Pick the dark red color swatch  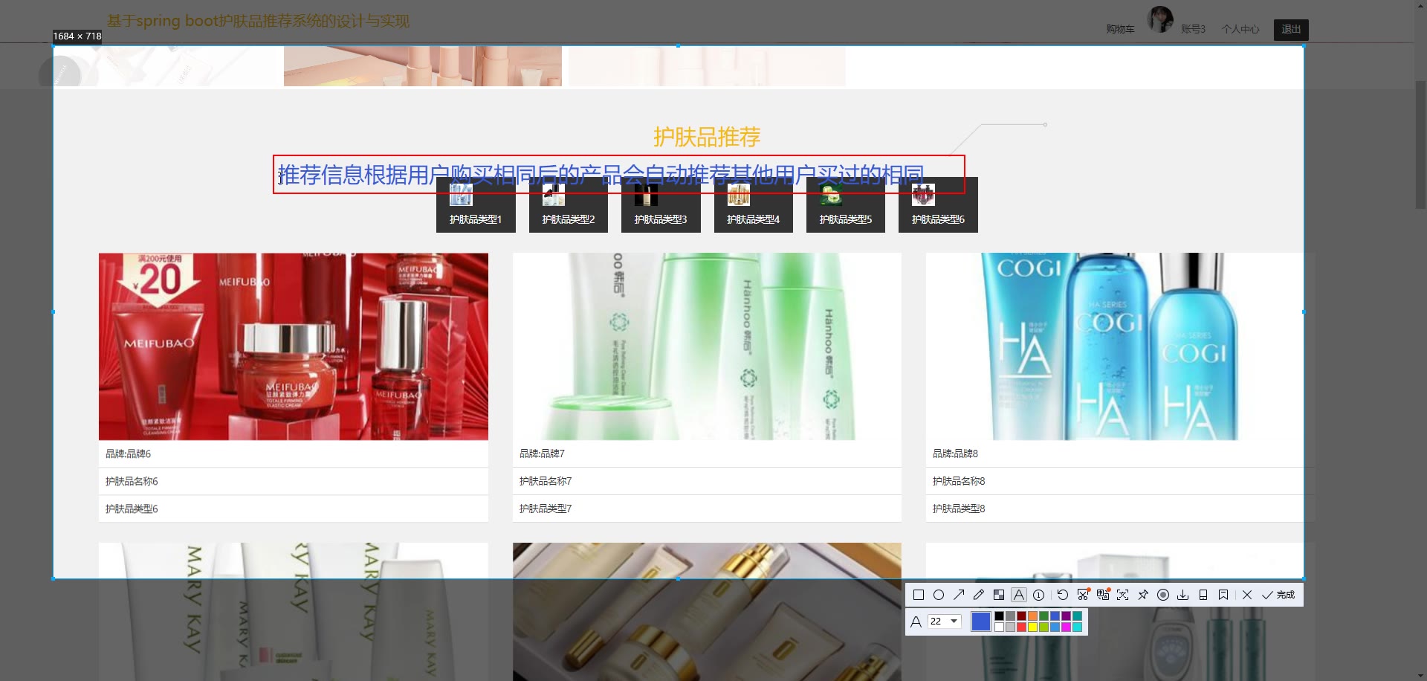(1021, 616)
